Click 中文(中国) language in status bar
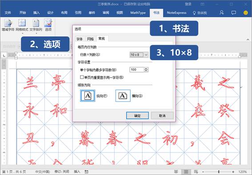This screenshot has height=175, width=252. pos(43,172)
